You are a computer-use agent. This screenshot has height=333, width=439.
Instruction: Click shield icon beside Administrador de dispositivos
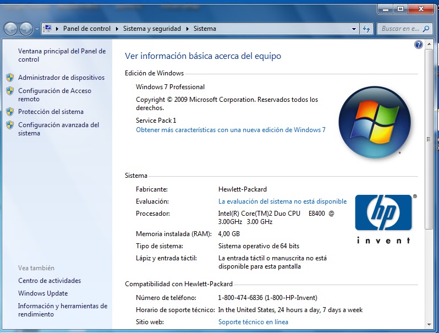tap(10, 78)
